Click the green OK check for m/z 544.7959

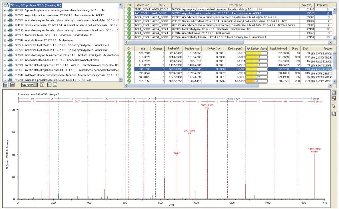point(129,81)
